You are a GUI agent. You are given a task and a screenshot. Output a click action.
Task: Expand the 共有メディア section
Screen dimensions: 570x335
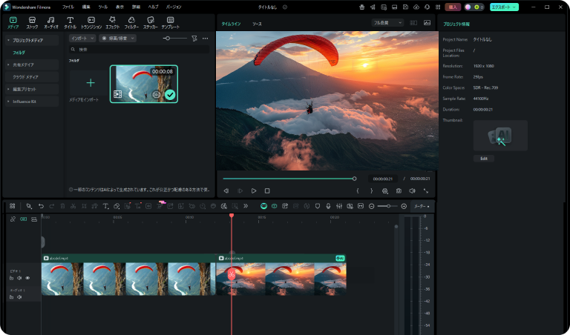coord(8,64)
